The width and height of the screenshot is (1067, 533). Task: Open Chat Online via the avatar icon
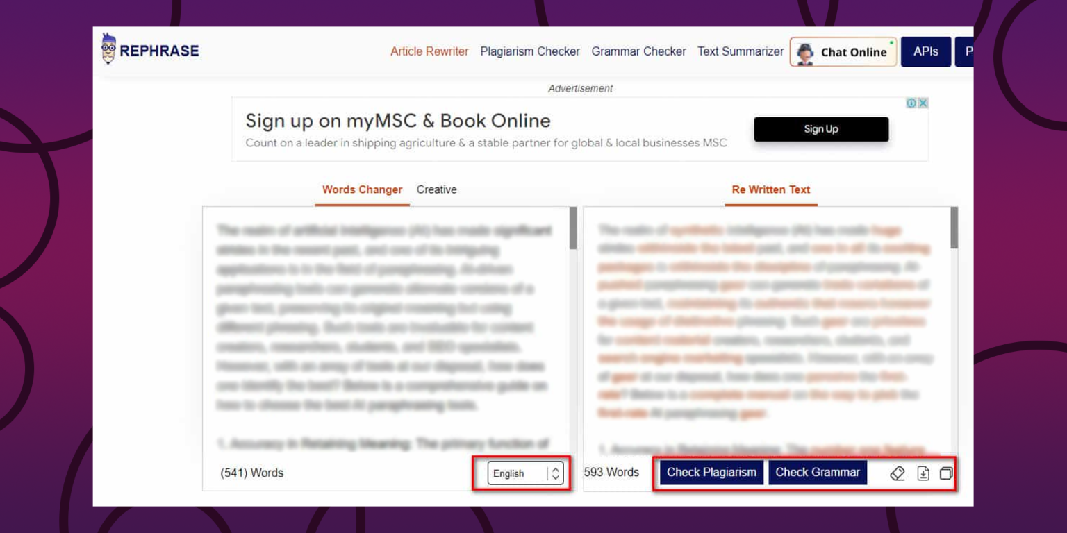click(806, 51)
